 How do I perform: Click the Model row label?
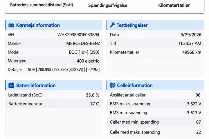click(x=14, y=52)
